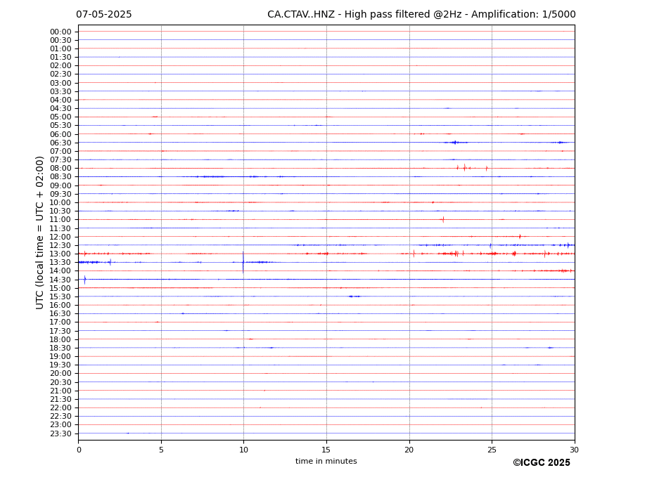Click the red spike on the 13:00 trace near minute 20

414,254
